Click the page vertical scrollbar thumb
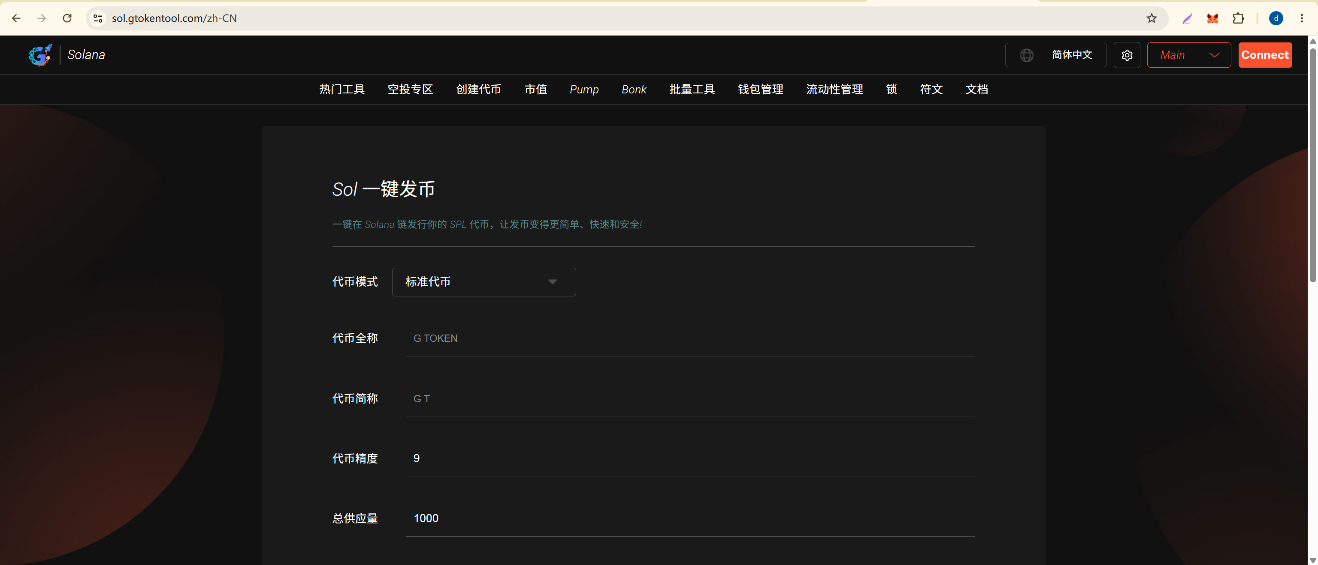Image resolution: width=1318 pixels, height=565 pixels. [1312, 164]
